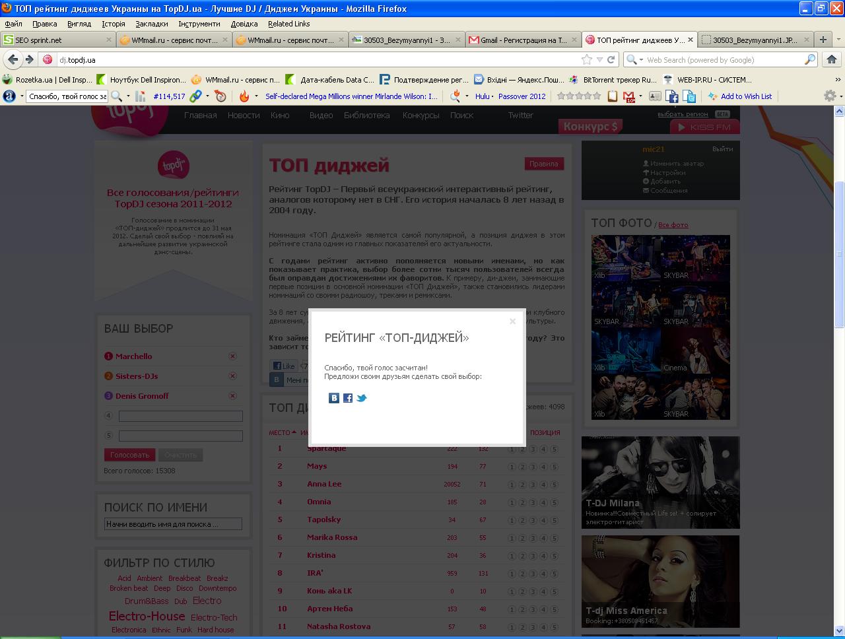The height and width of the screenshot is (639, 845).
Task: Click the Facebook share toolbar icon
Action: 672,96
